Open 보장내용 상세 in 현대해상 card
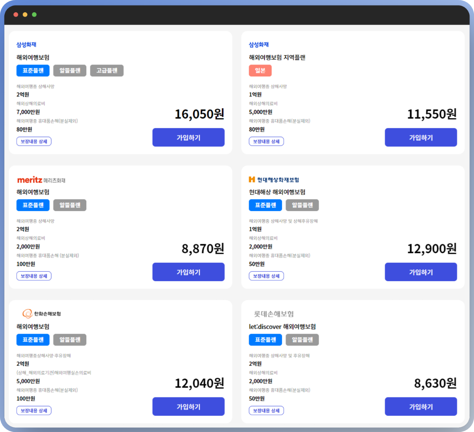 (266, 276)
